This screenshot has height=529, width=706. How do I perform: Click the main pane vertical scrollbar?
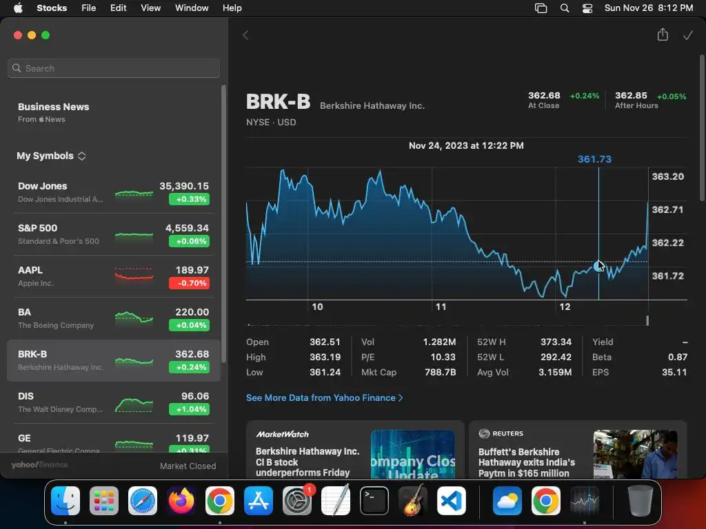point(702,127)
